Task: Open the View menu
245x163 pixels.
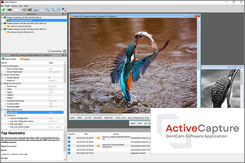Action: (21, 6)
